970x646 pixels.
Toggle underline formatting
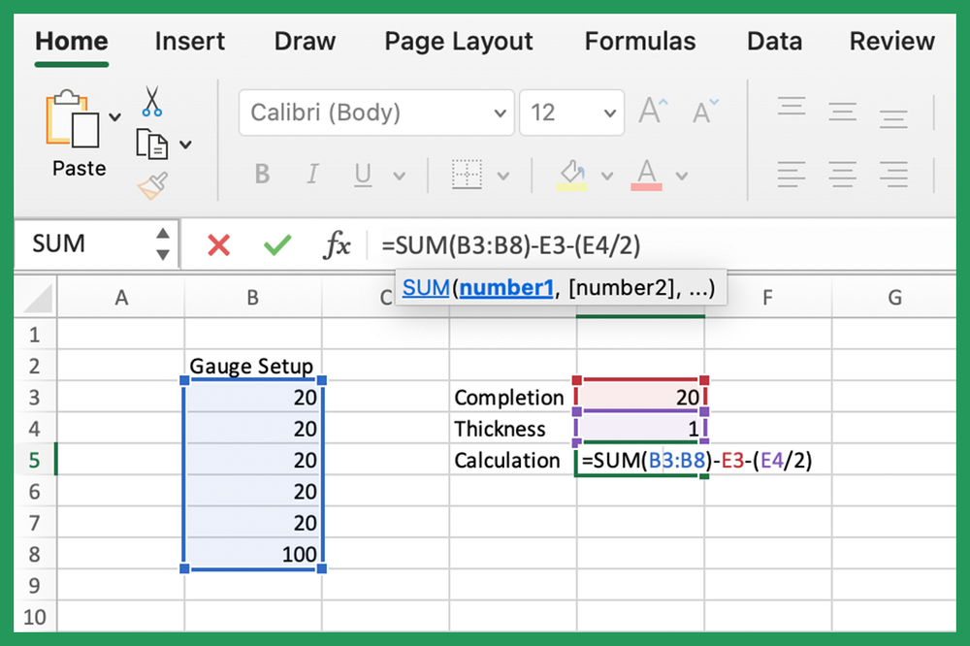362,174
